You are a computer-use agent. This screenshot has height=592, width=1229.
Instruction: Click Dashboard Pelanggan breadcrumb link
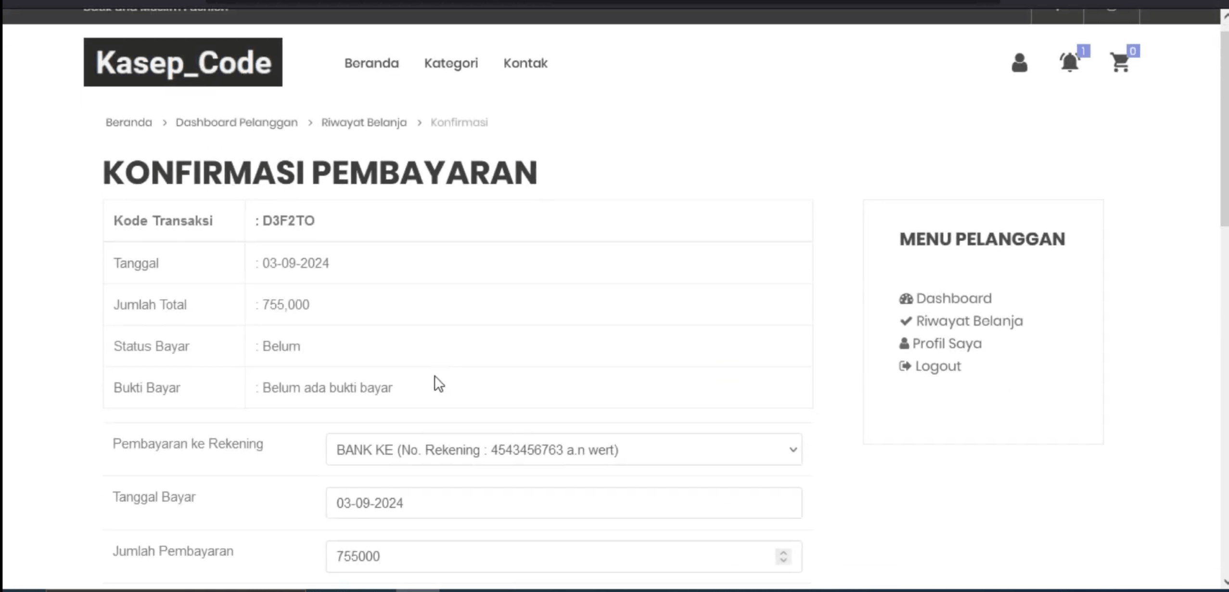click(236, 122)
